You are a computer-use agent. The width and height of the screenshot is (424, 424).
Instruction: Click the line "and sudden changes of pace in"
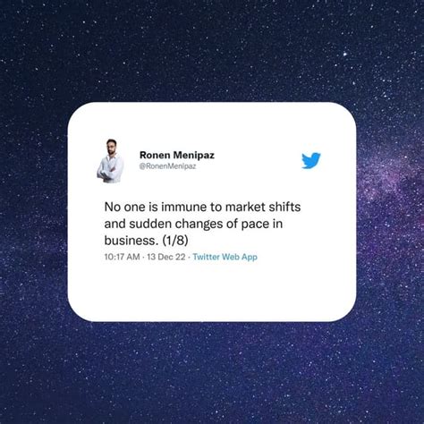(193, 224)
